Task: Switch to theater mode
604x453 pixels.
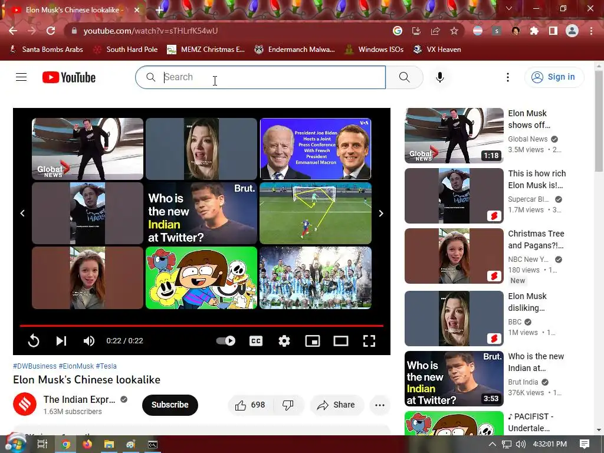Action: (x=341, y=341)
